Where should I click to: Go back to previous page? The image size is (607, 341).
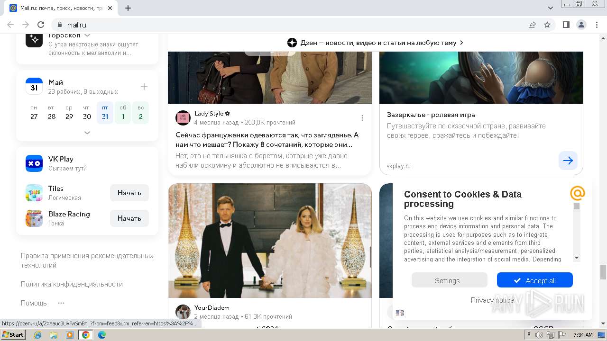point(10,25)
